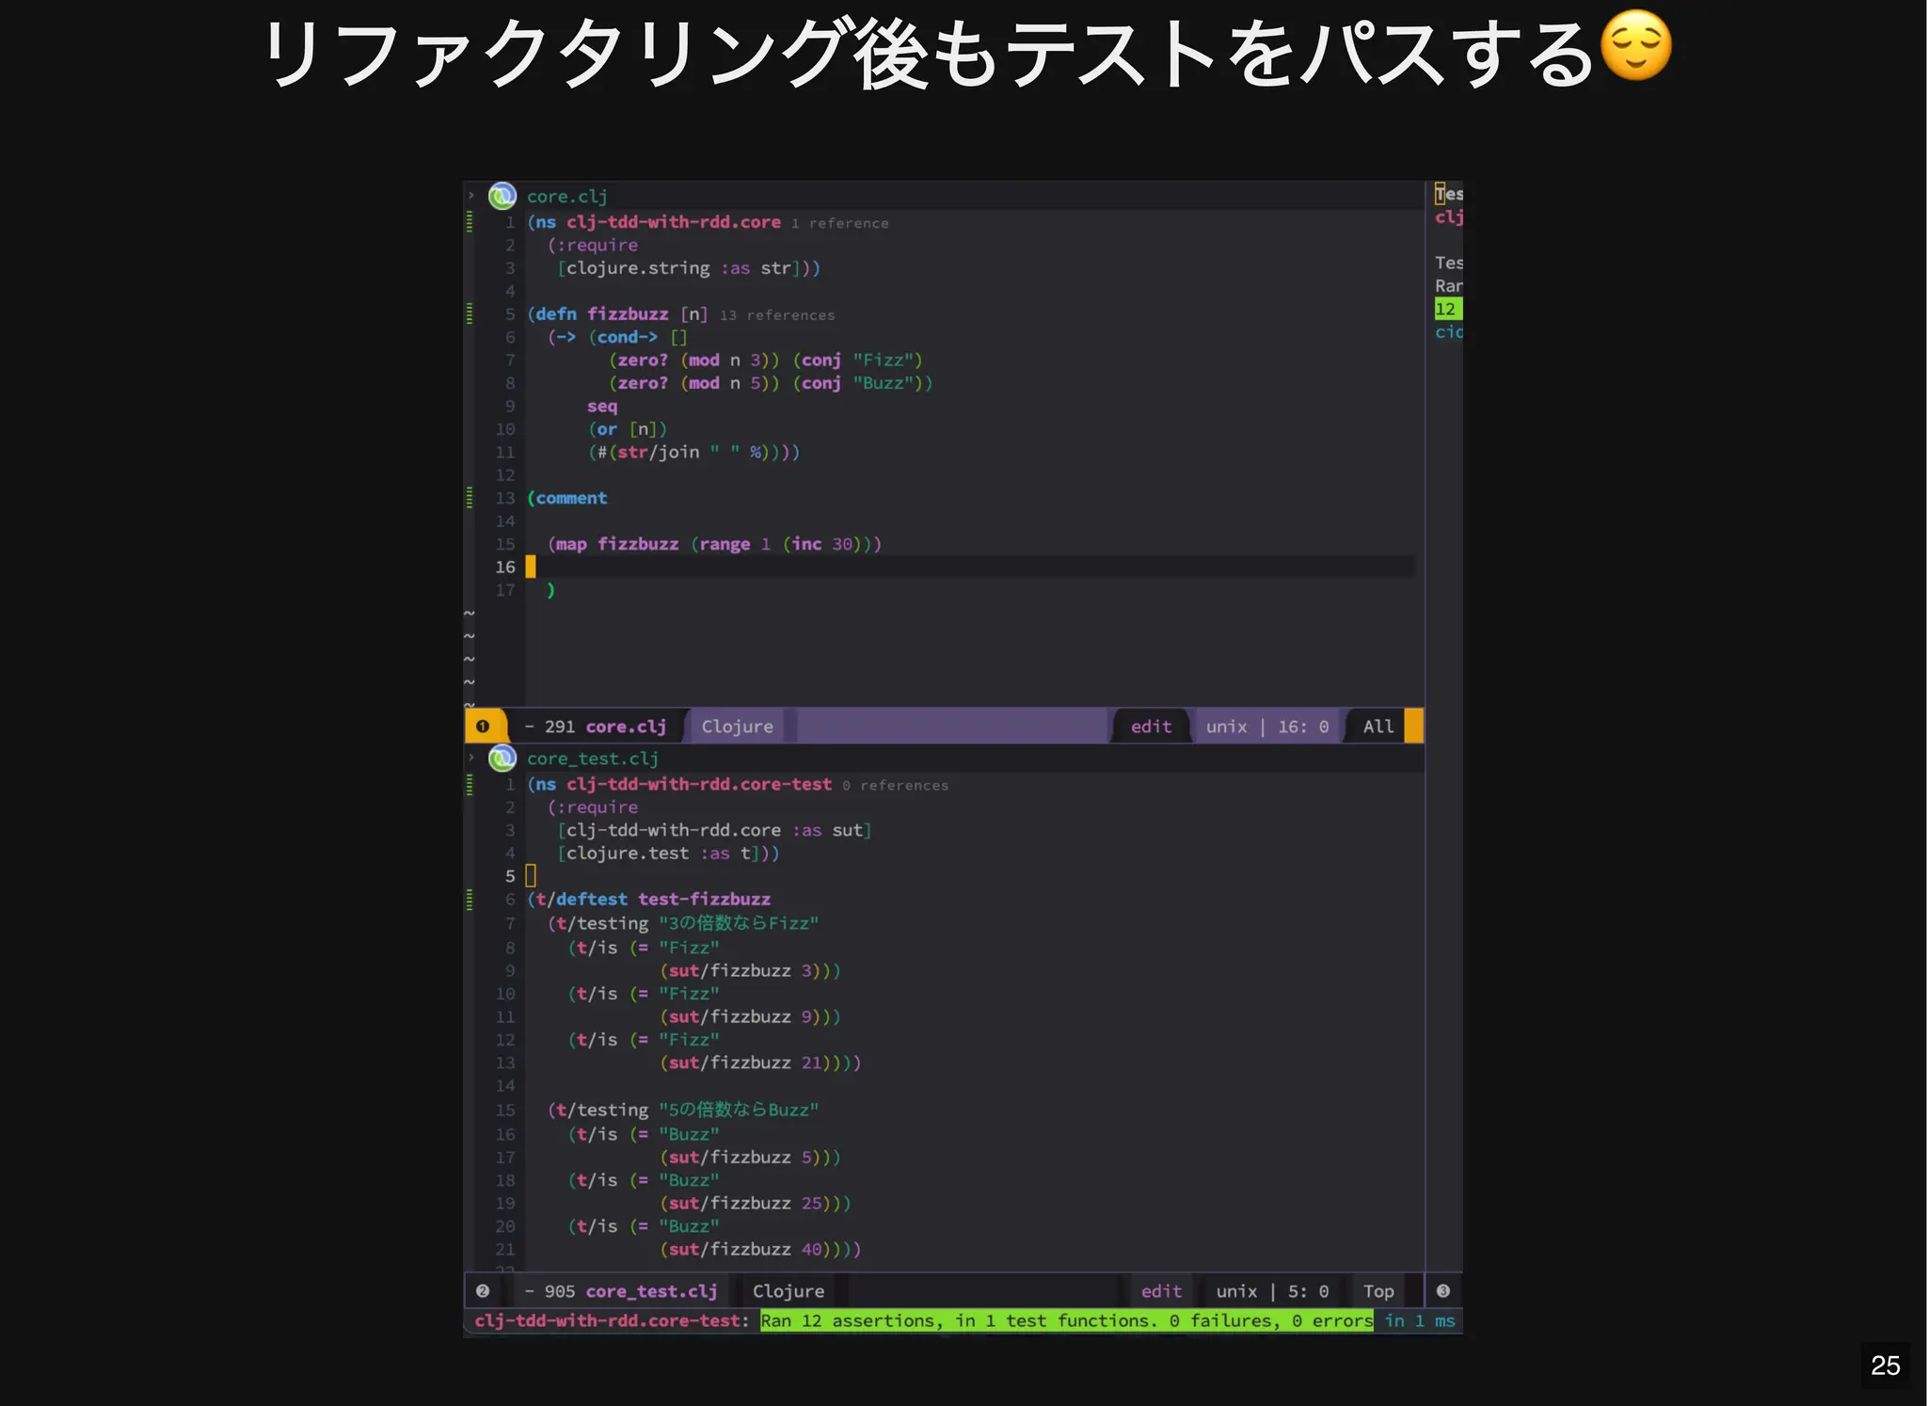Image resolution: width=1927 pixels, height=1406 pixels.
Task: Click the orange block at end of top statusline
Action: (x=1413, y=727)
